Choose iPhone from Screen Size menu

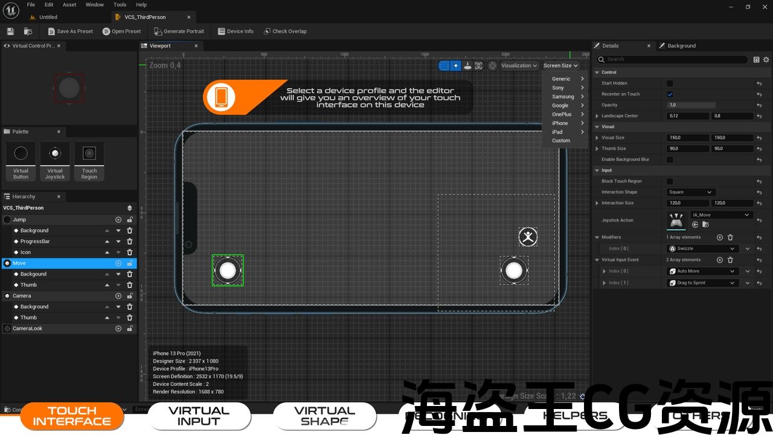[x=560, y=123]
